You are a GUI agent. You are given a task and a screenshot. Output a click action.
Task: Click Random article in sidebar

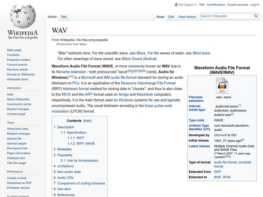coord(17,69)
